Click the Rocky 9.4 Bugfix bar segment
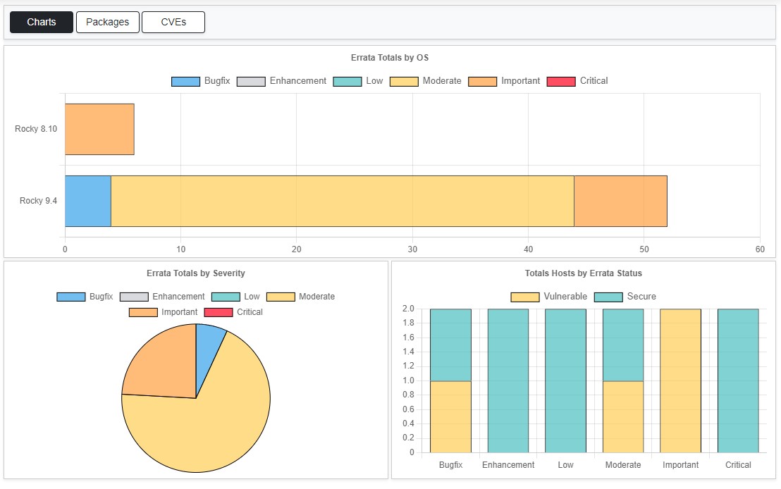The width and height of the screenshot is (781, 489). [88, 202]
